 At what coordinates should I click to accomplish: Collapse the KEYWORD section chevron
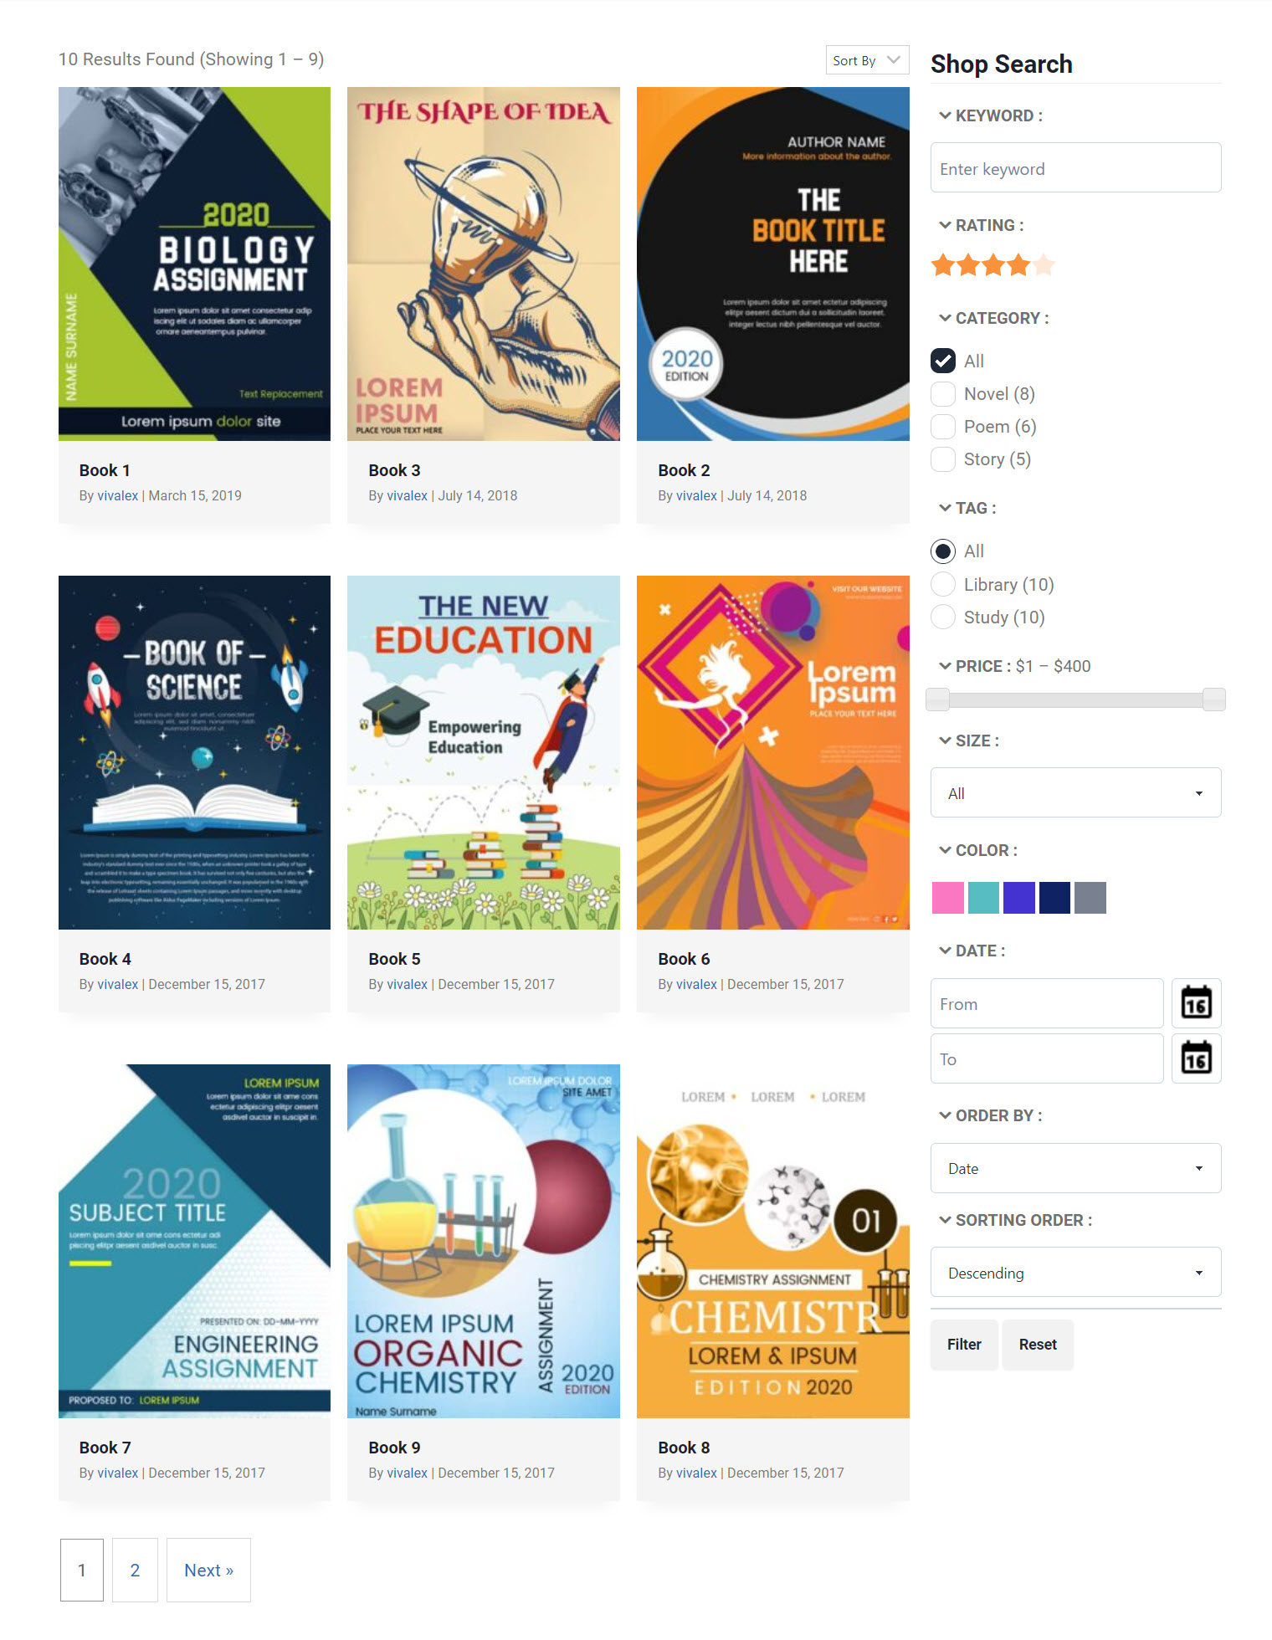(x=945, y=115)
